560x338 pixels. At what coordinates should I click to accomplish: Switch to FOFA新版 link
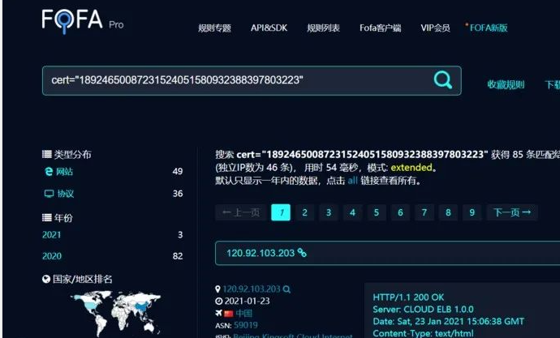tap(489, 28)
